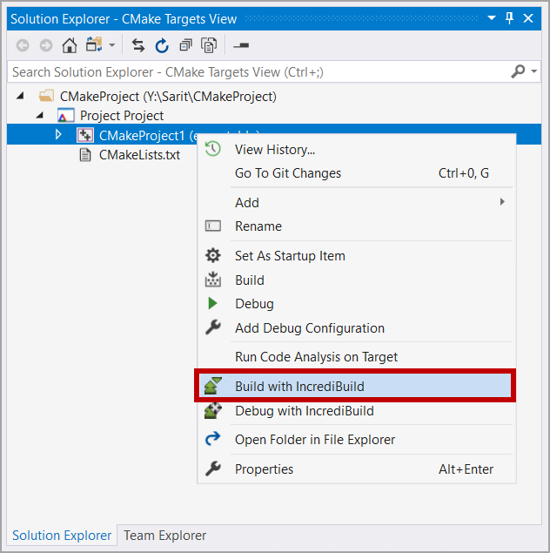Expand the CMakeProject1 tree node

pos(58,135)
